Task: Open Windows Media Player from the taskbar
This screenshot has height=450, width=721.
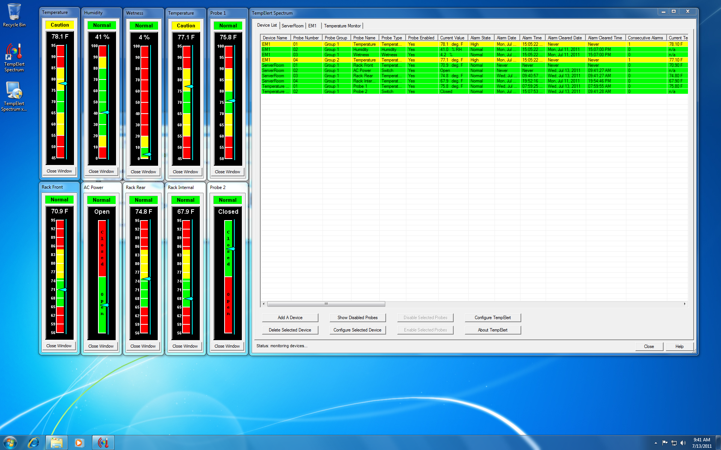Action: [x=79, y=443]
